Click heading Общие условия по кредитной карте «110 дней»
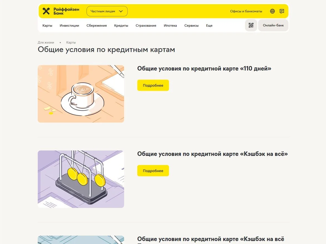The height and width of the screenshot is (244, 326). coord(204,69)
